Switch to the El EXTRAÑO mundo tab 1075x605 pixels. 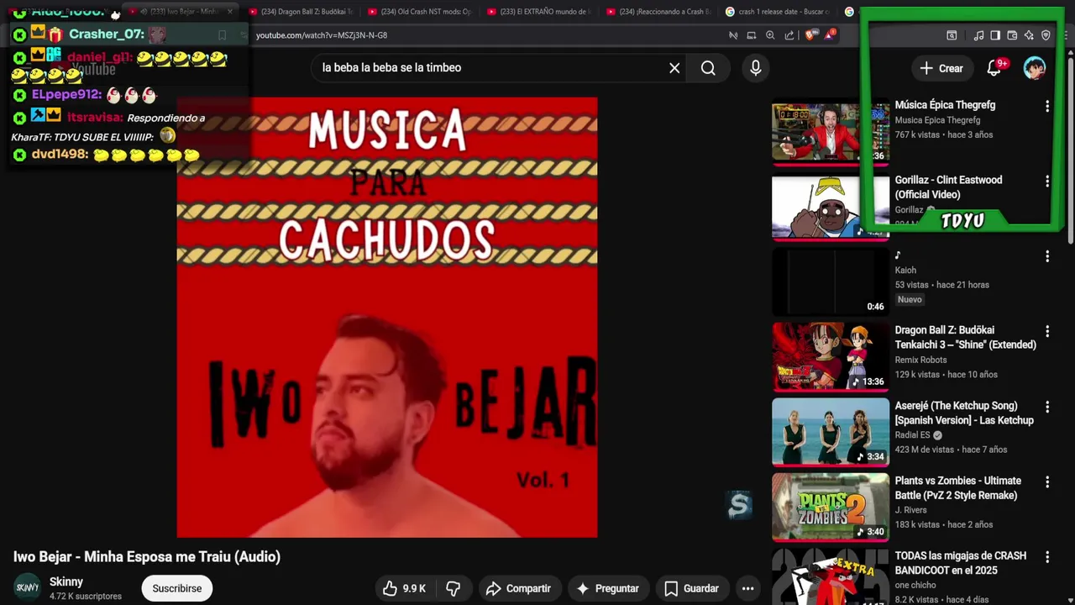541,12
